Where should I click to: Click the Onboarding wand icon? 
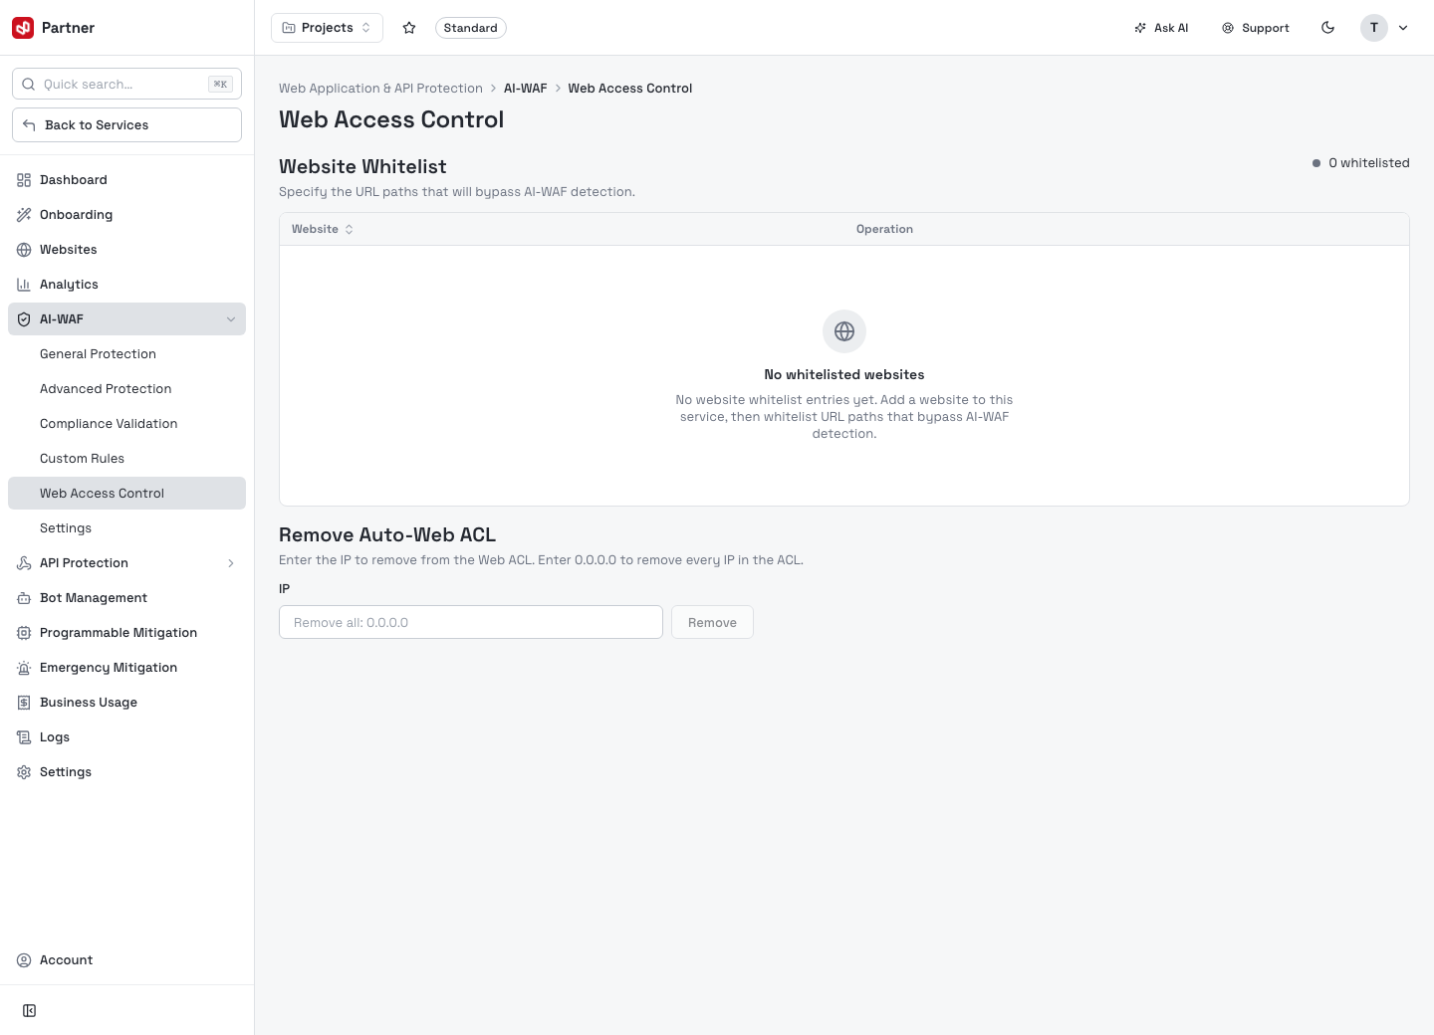point(24,215)
